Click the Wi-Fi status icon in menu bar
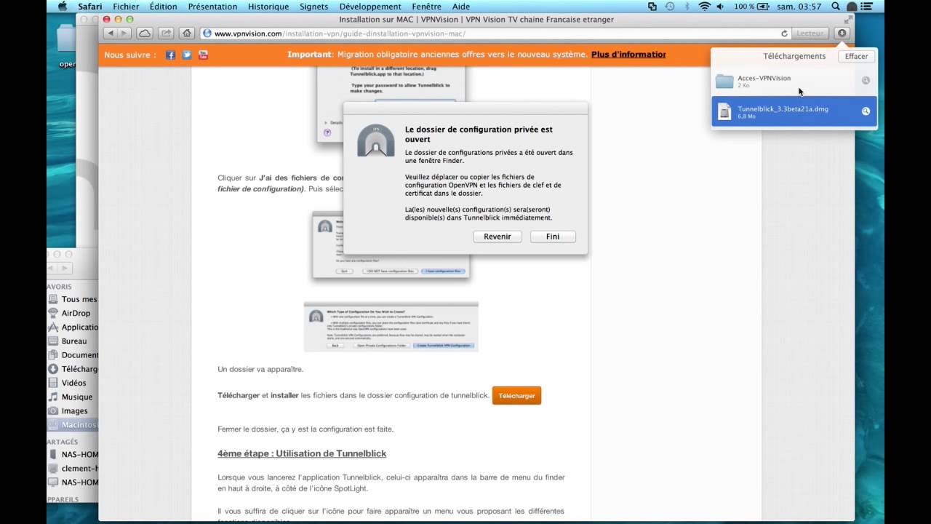The height and width of the screenshot is (524, 931). [x=704, y=7]
